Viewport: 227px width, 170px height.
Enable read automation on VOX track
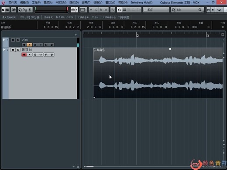tap(46, 45)
